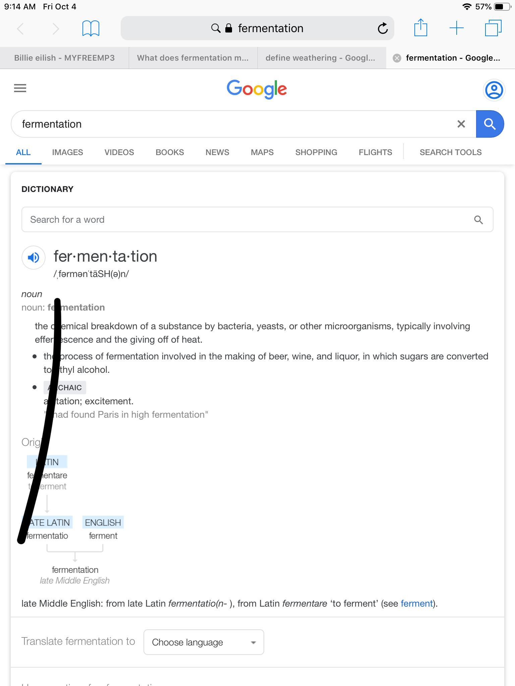Switch to the VIDEOS results tab
Image resolution: width=515 pixels, height=686 pixels.
(x=119, y=152)
